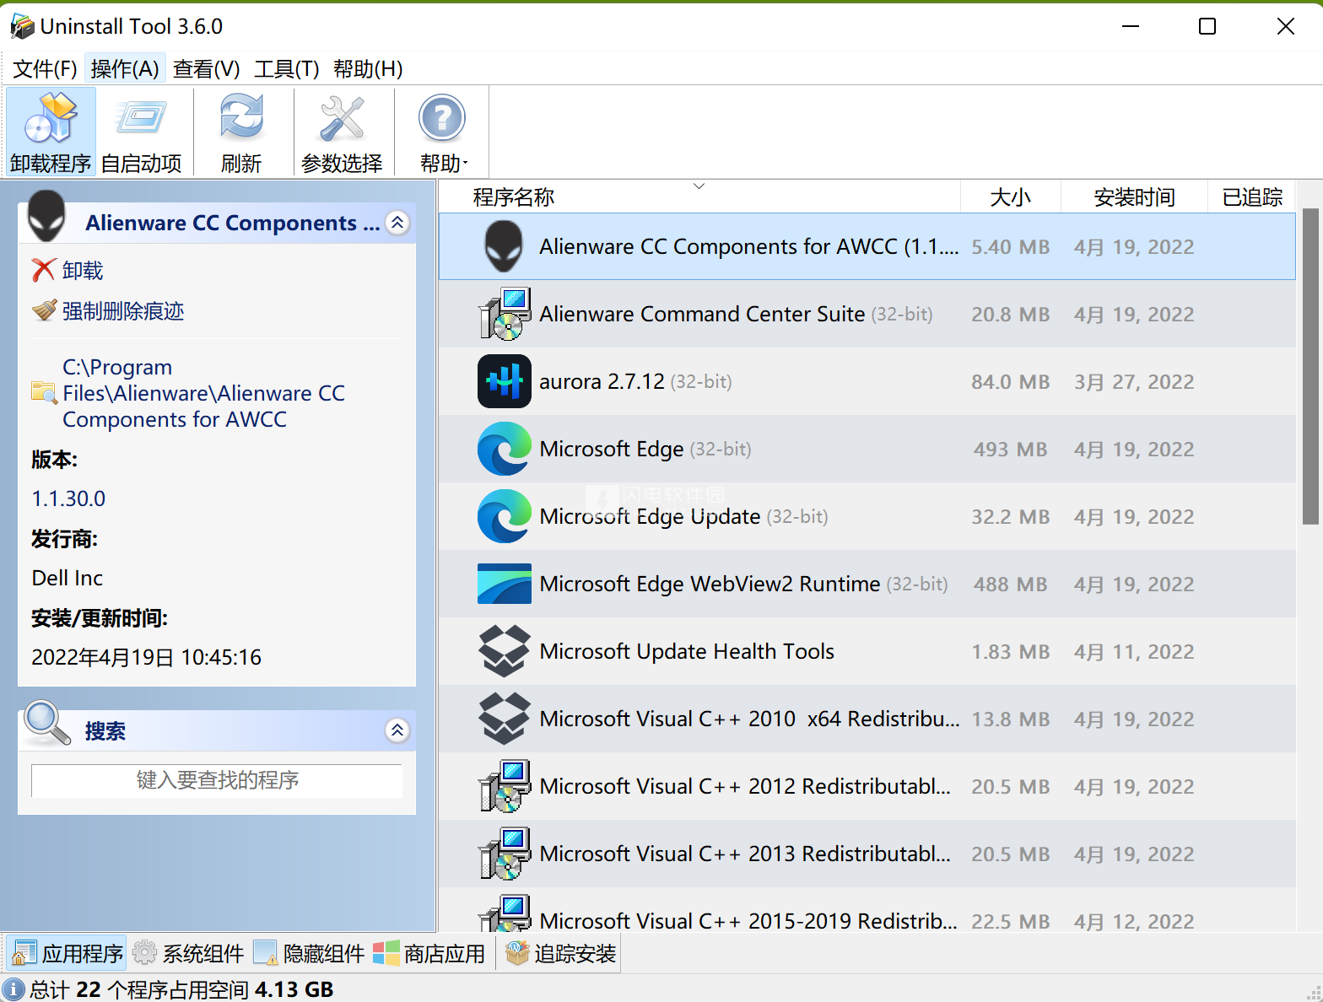The width and height of the screenshot is (1323, 1002).
Task: Sort by 安装时间 column header
Action: click(1135, 197)
